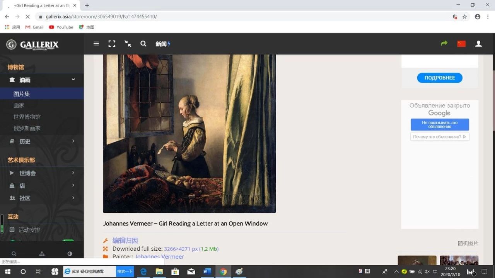Open 世界博物馆 sidebar item
Screen dimensions: 495x278
pos(27,117)
